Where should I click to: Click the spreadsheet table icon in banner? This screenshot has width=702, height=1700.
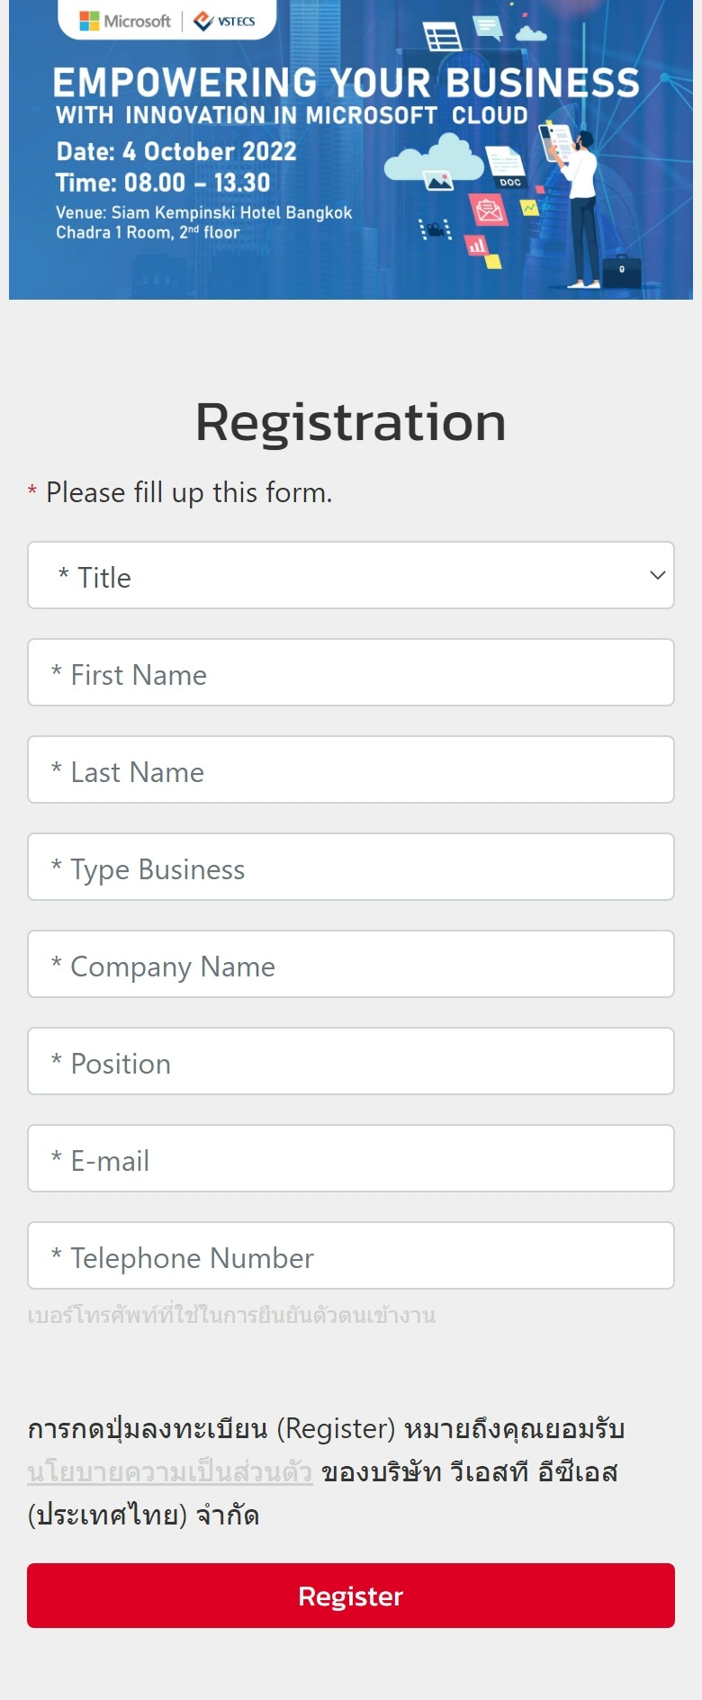pyautogui.click(x=442, y=36)
